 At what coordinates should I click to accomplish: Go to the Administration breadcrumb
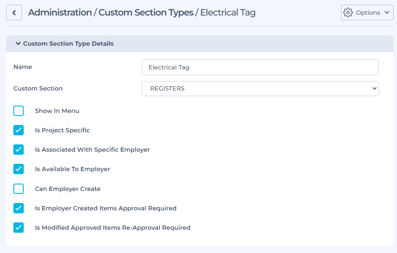click(60, 12)
